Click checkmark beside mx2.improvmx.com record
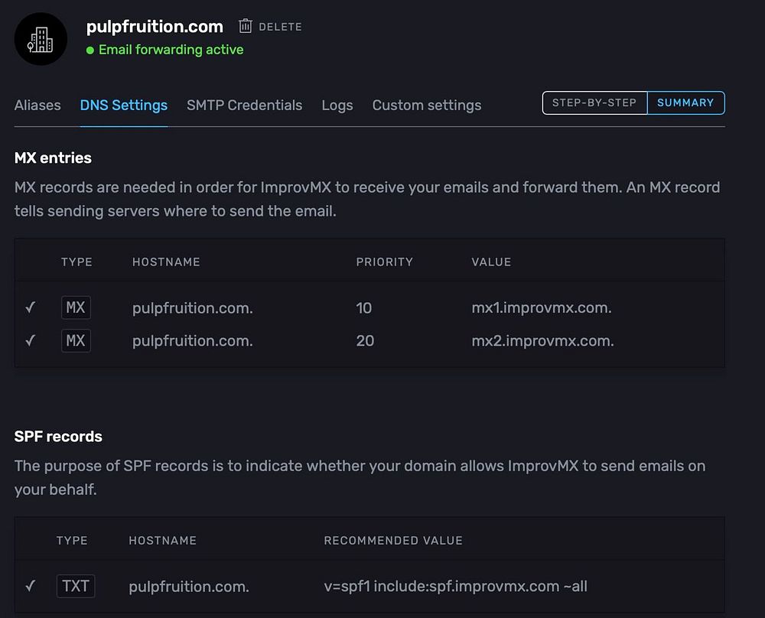Screen dimensions: 765x618 [x=30, y=340]
